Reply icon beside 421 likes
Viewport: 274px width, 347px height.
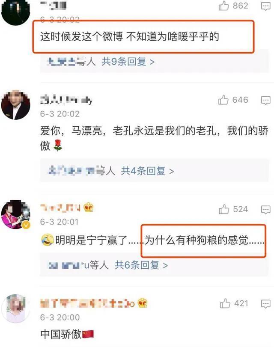point(265,304)
